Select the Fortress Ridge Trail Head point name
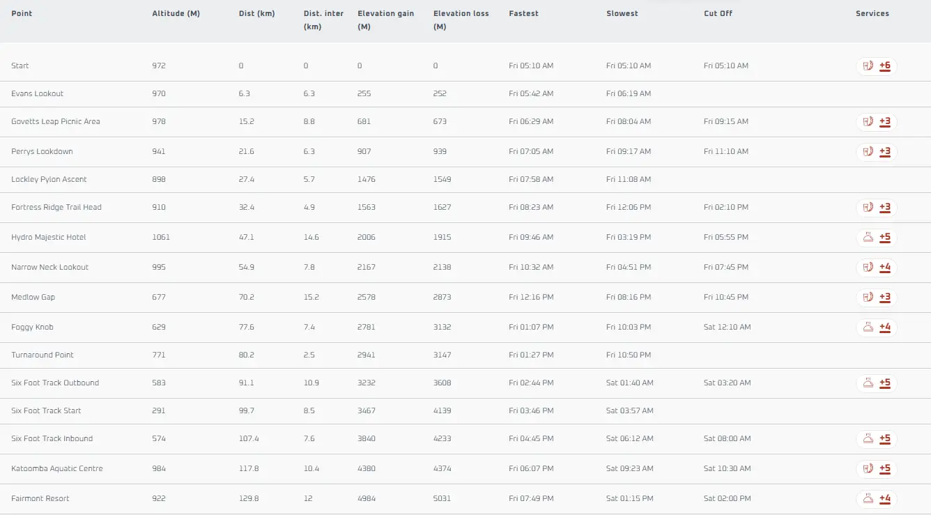This screenshot has height=515, width=931. pos(56,207)
